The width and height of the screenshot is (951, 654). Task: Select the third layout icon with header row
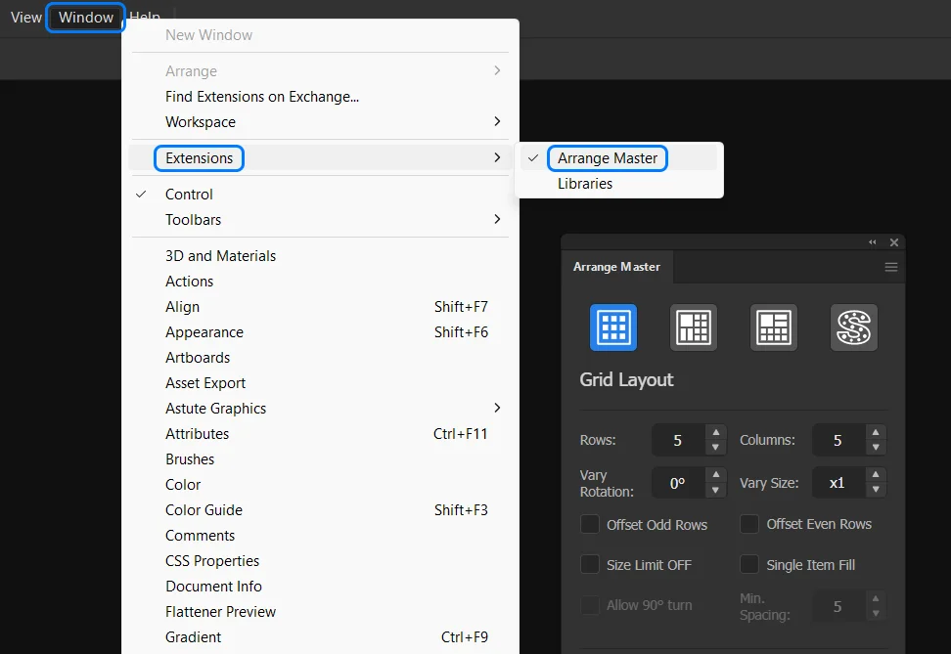(x=774, y=327)
